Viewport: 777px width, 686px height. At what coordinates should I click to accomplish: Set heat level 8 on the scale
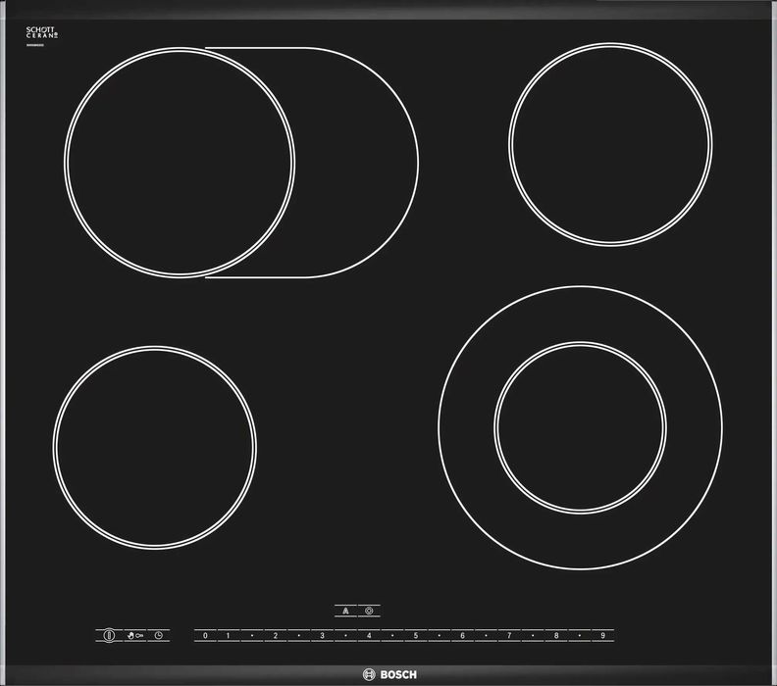pyautogui.click(x=556, y=635)
